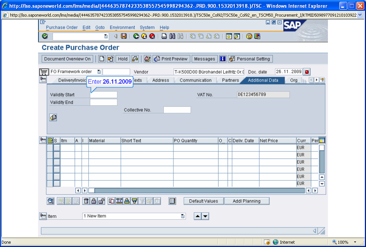Switch to the Partners tab
Screen dimensions: 366x247
tap(230, 80)
